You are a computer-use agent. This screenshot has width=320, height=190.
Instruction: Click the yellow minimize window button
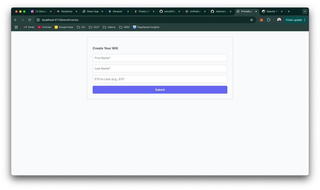pyautogui.click(x=20, y=11)
